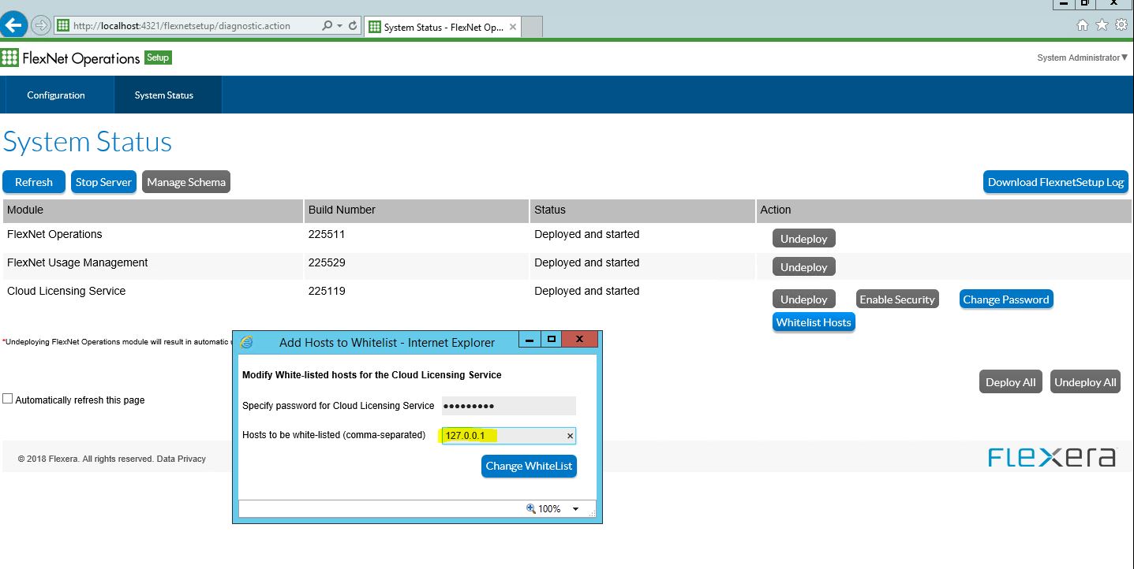
Task: Click the Change WhiteList button
Action: click(x=529, y=466)
